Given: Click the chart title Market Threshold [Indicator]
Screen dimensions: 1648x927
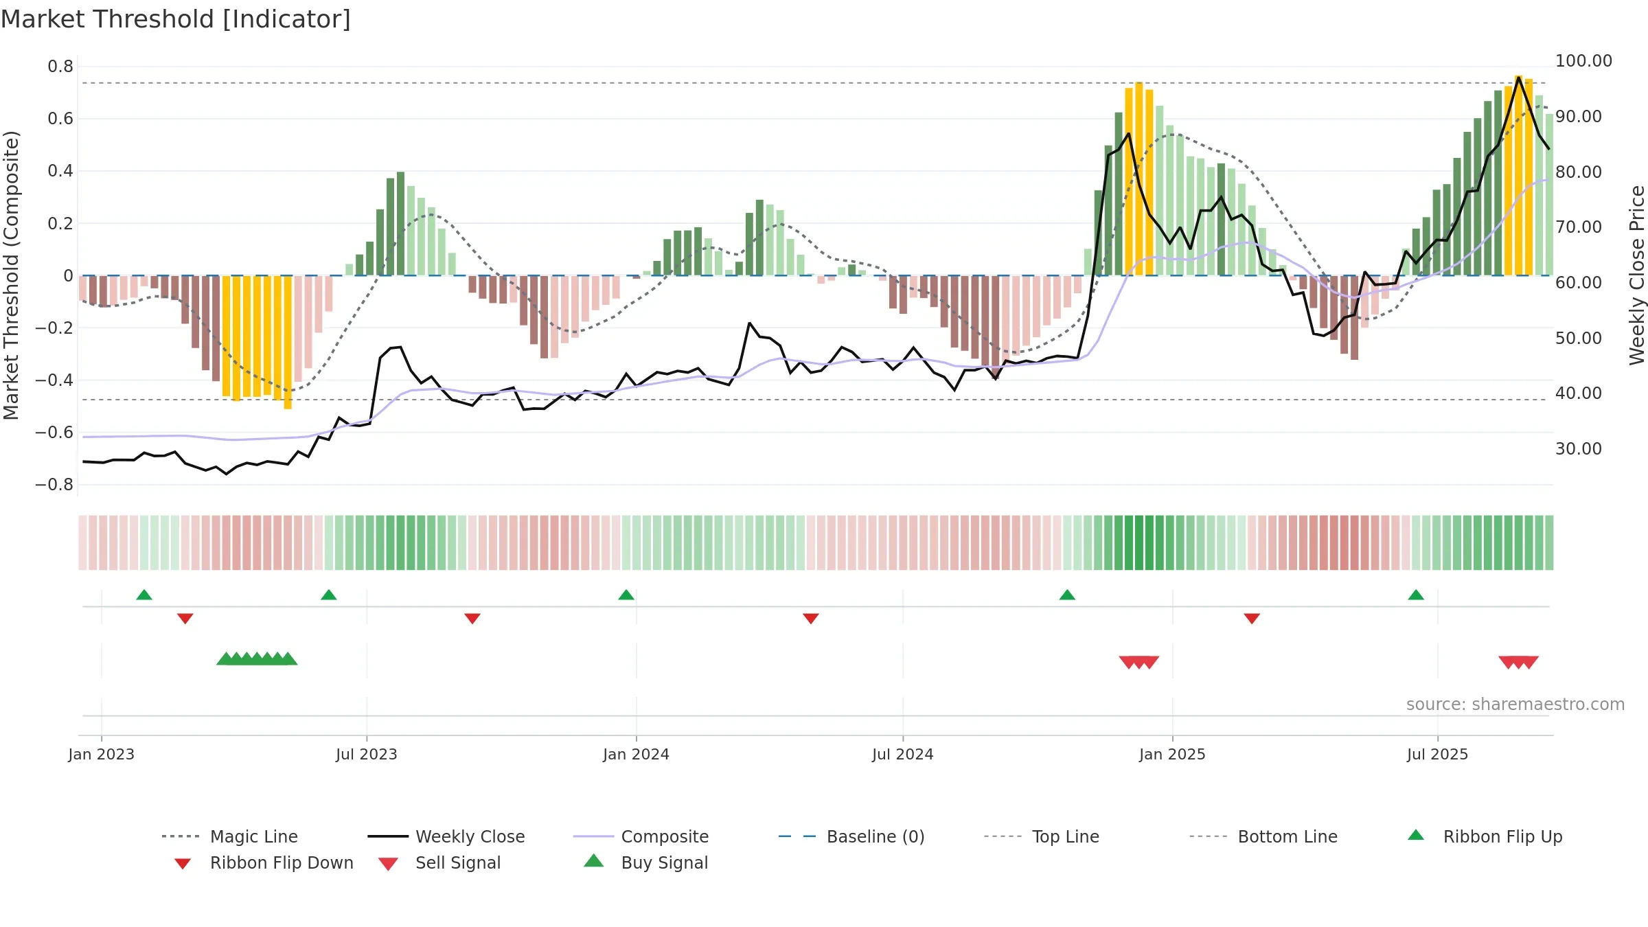Looking at the screenshot, I should (176, 19).
